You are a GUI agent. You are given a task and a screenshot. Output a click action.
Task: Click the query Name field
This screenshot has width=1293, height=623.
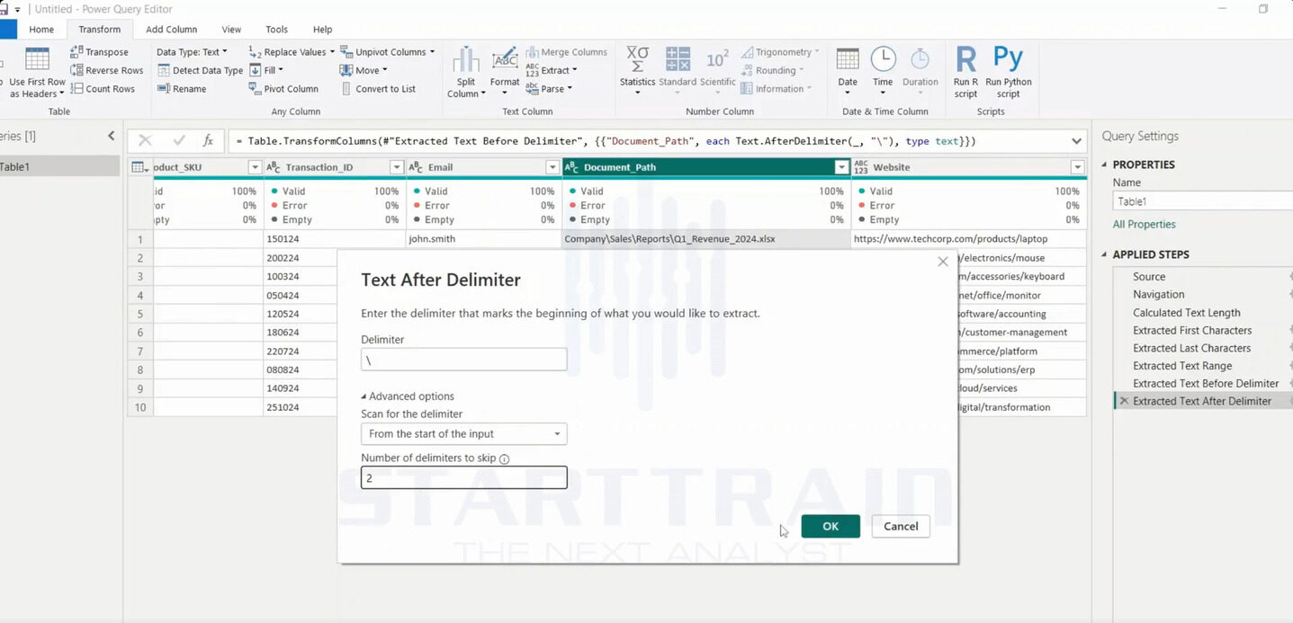[1203, 201]
